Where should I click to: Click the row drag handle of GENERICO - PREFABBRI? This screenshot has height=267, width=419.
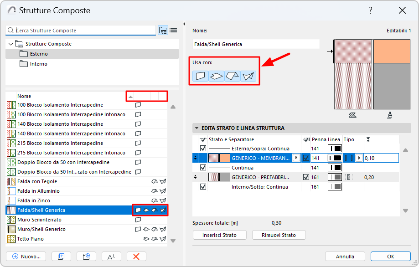point(195,177)
